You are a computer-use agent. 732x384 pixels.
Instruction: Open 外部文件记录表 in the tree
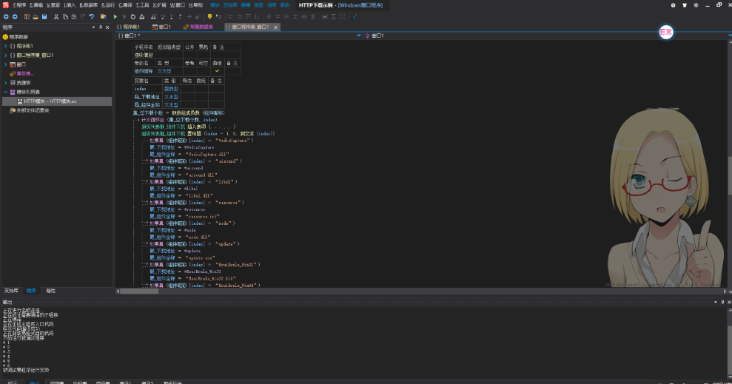pyautogui.click(x=32, y=110)
